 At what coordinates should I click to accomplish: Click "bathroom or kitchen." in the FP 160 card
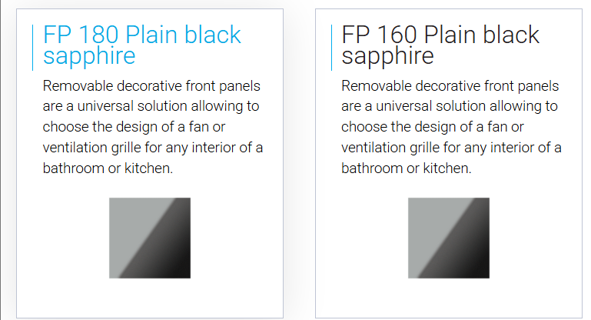[x=407, y=168]
